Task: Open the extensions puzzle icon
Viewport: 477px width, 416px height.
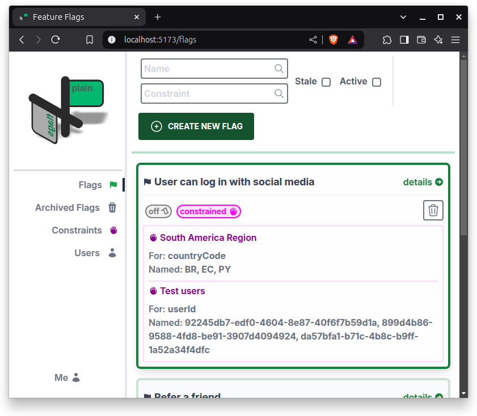Action: click(x=387, y=40)
